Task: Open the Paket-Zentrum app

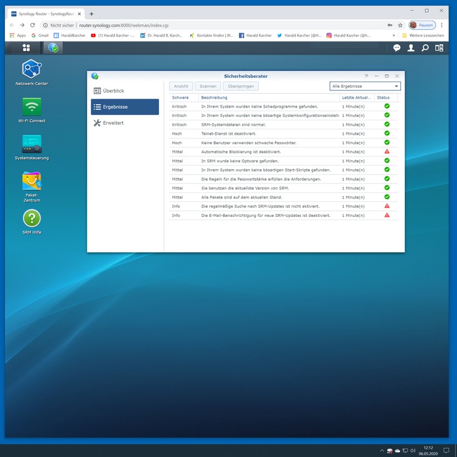Action: [x=32, y=181]
